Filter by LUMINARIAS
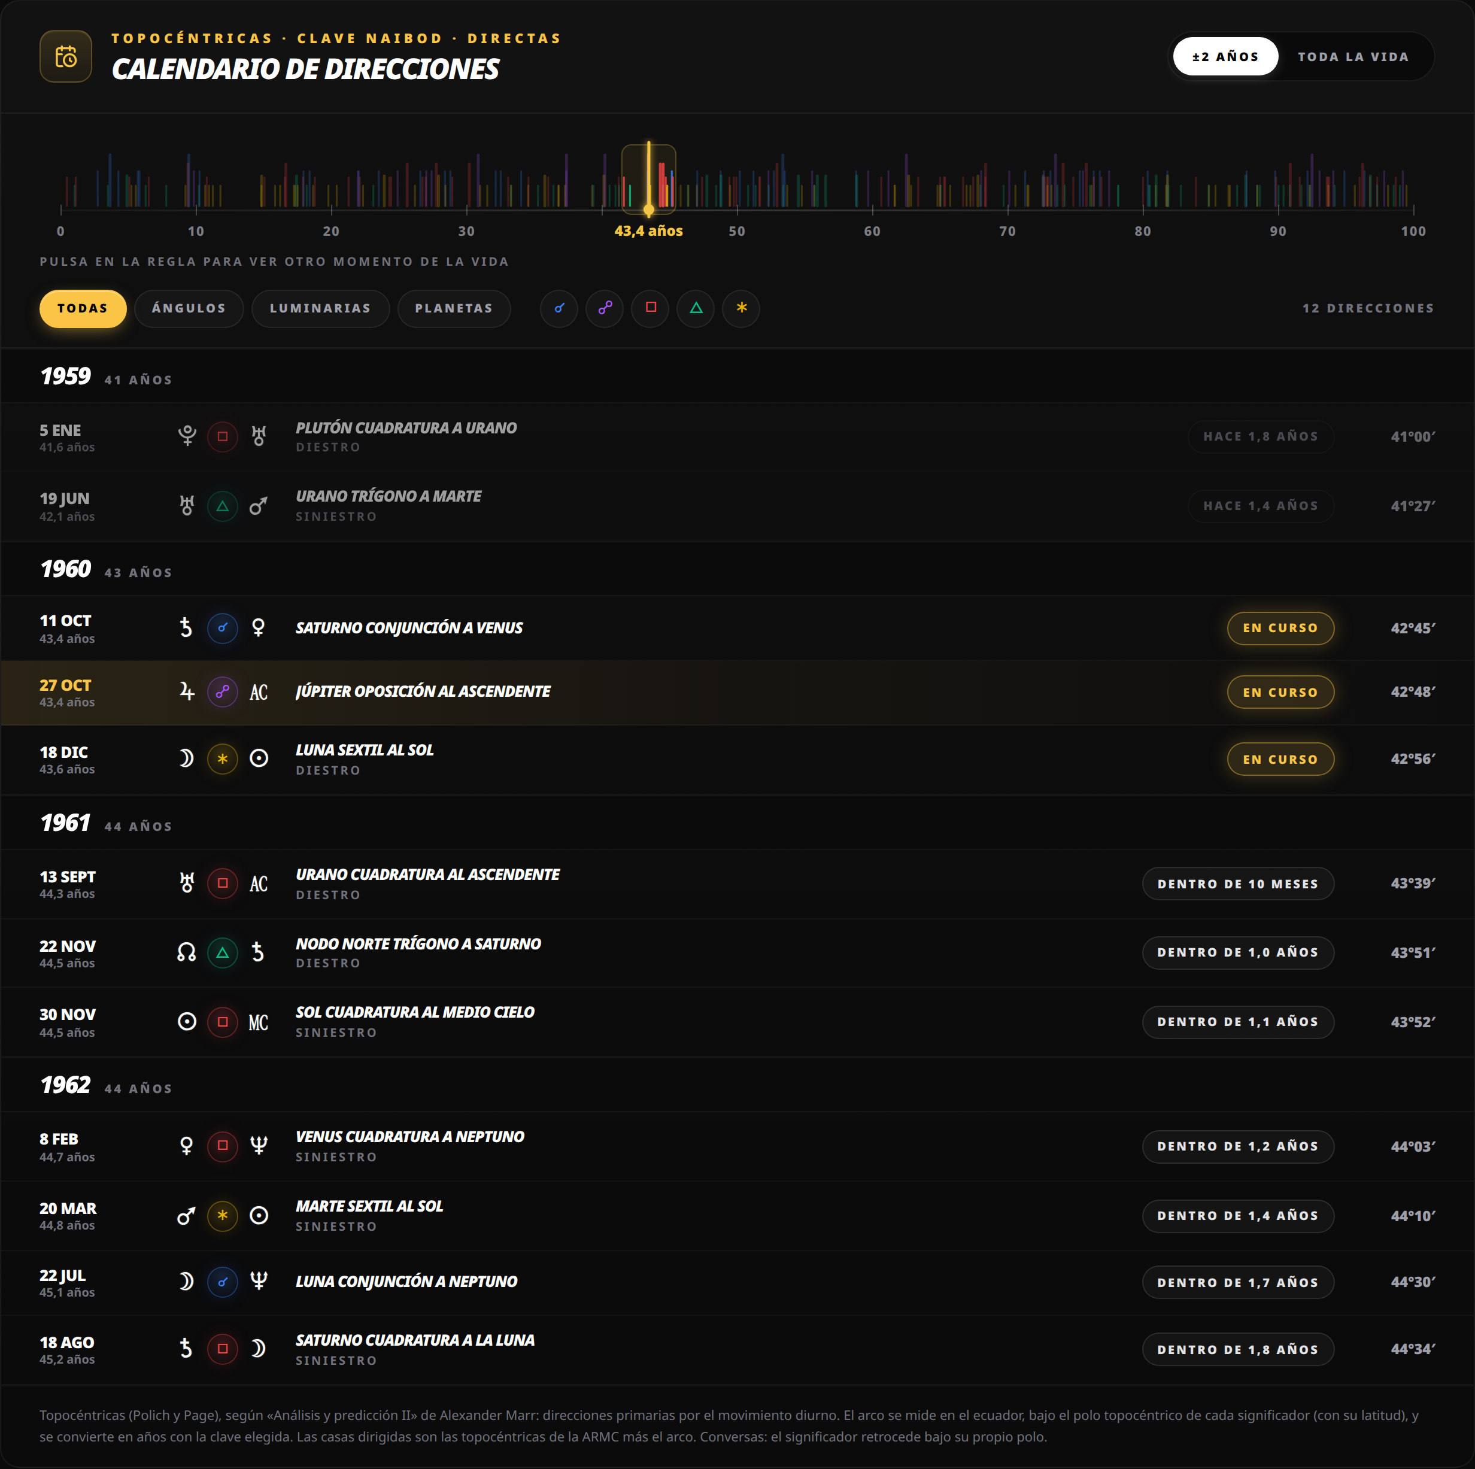This screenshot has width=1475, height=1469. pyautogui.click(x=320, y=308)
